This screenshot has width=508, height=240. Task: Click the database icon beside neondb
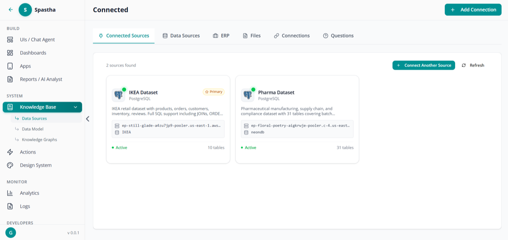pyautogui.click(x=246, y=132)
